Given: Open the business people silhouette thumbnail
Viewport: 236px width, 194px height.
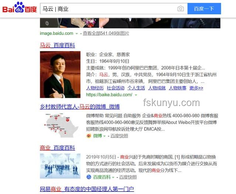Looking at the screenshot, I should click(x=60, y=166).
